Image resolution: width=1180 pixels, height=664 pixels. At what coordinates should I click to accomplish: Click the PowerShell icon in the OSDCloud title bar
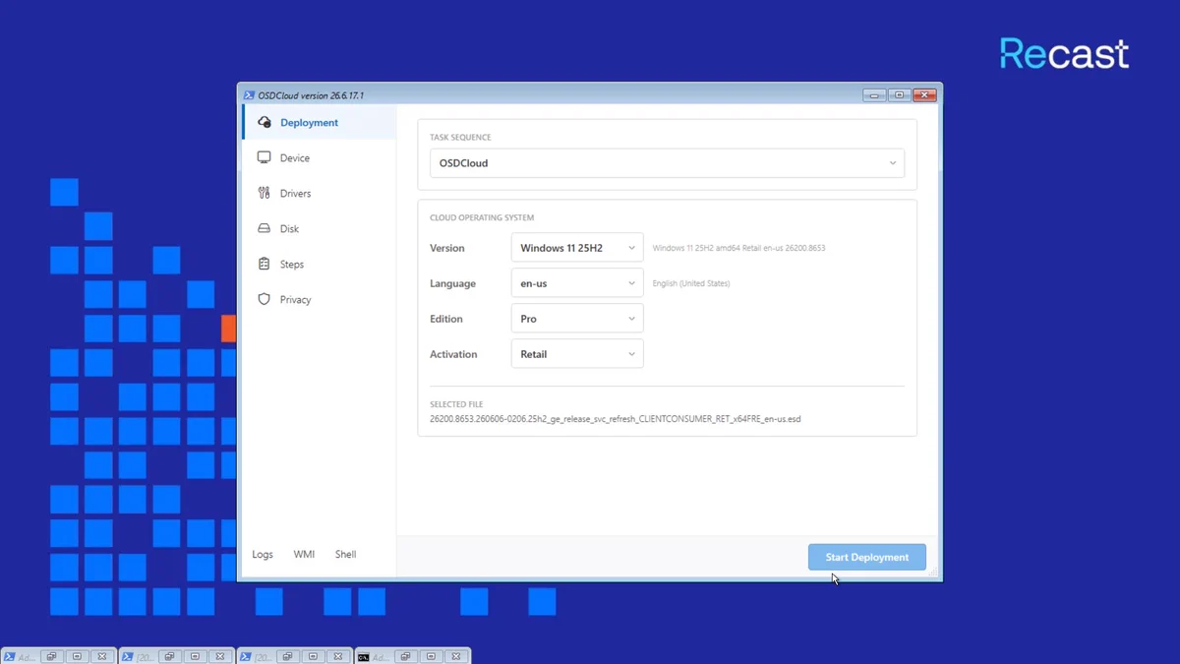250,95
